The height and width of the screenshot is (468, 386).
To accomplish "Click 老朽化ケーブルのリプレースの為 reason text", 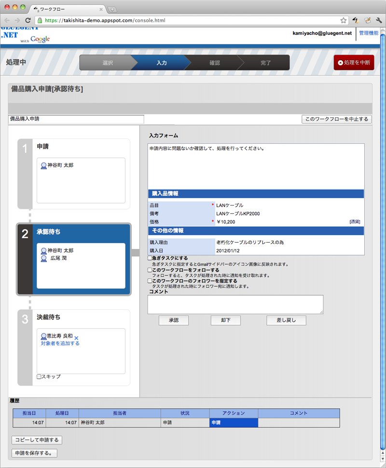I will click(x=250, y=242).
